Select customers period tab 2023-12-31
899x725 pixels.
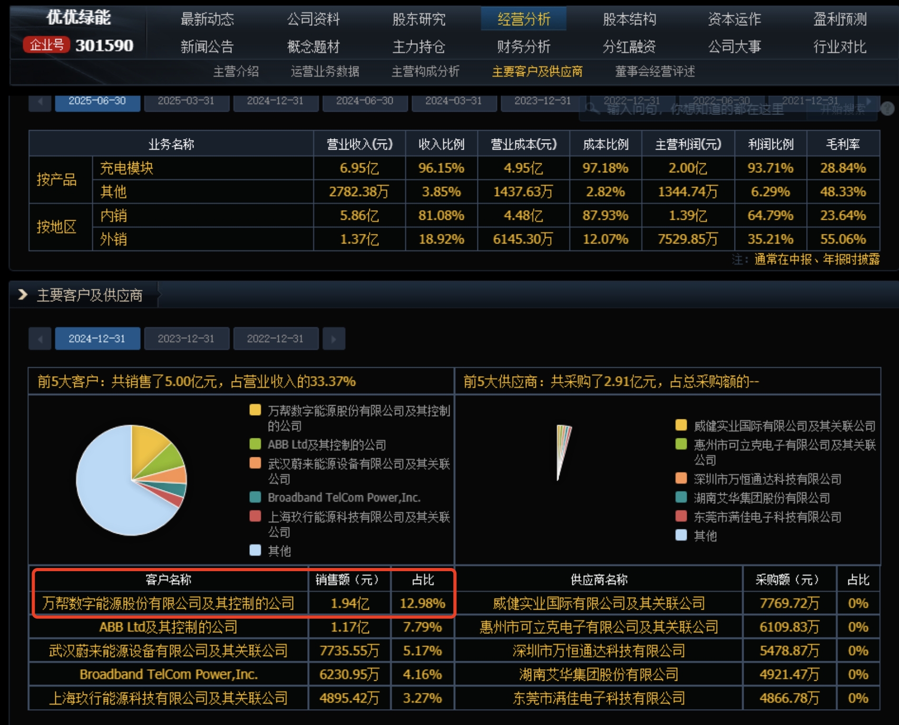[187, 339]
